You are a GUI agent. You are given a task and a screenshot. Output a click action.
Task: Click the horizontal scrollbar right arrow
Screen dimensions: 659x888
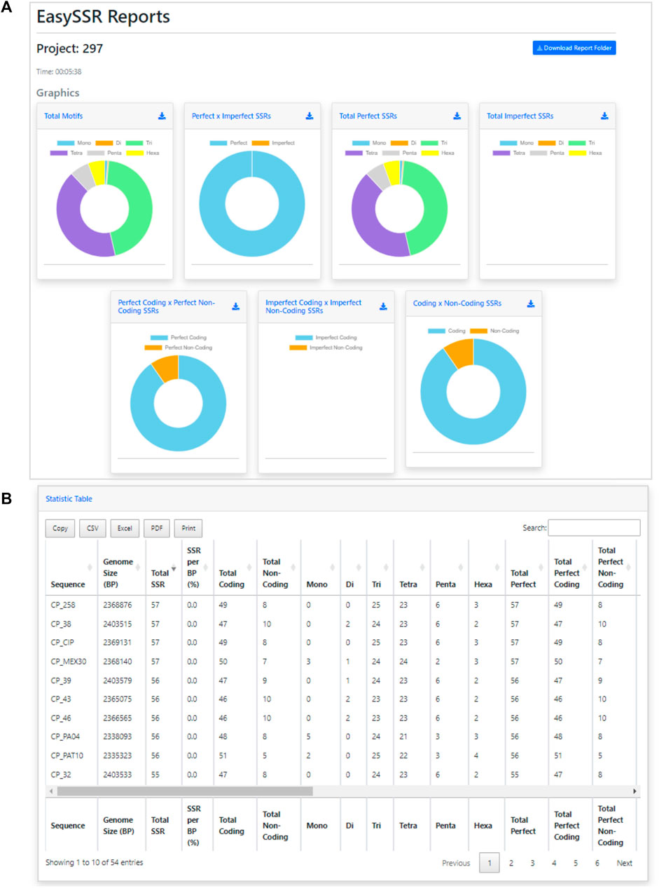(635, 791)
